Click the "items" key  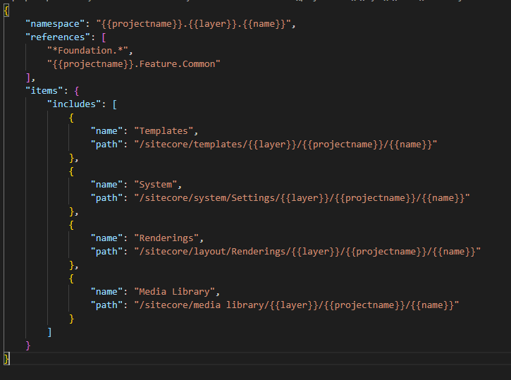pos(44,91)
